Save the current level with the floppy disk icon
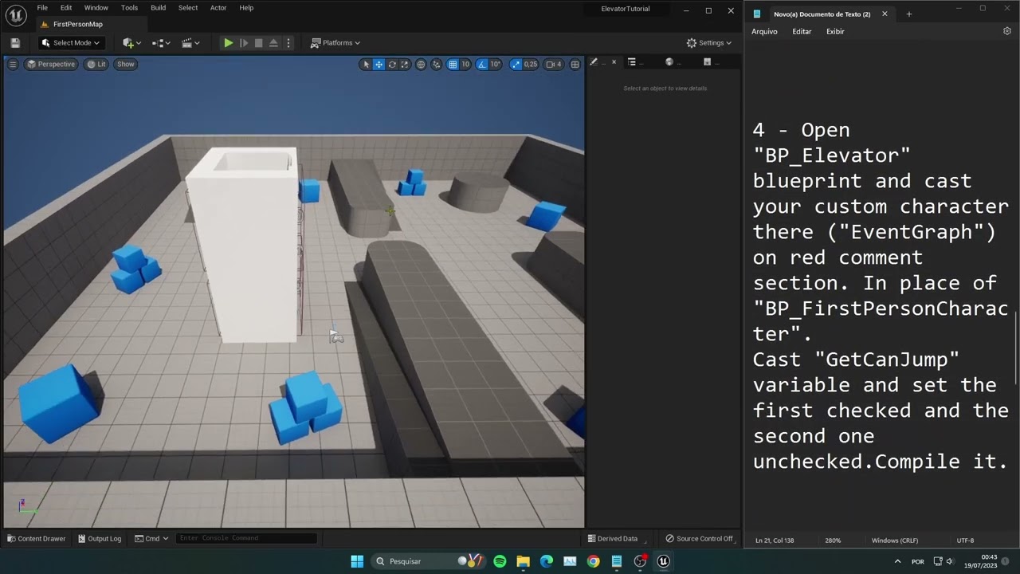This screenshot has width=1020, height=574. pos(15,43)
